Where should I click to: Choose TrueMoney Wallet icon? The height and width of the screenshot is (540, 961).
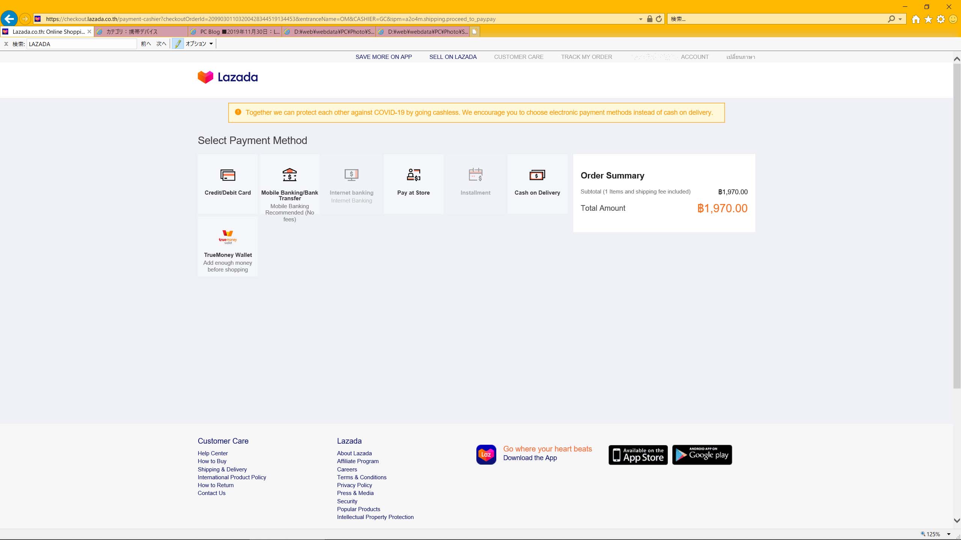tap(227, 237)
